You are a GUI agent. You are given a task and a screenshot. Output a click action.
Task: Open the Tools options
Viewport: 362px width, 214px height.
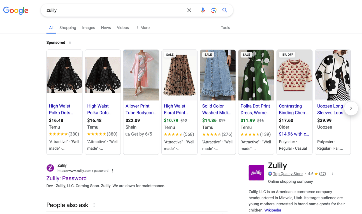point(225,28)
